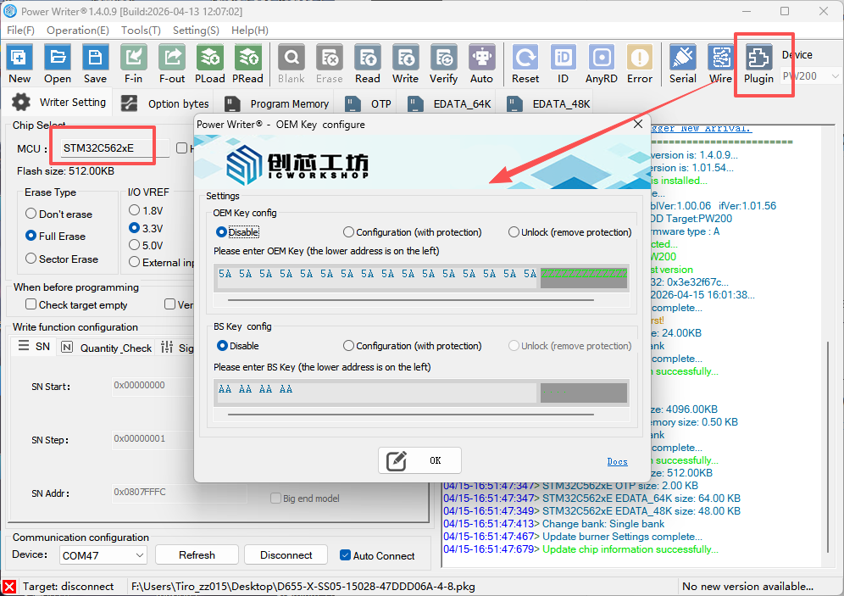Click the OEM Key hex input field
This screenshot has width=844, height=596.
point(377,275)
